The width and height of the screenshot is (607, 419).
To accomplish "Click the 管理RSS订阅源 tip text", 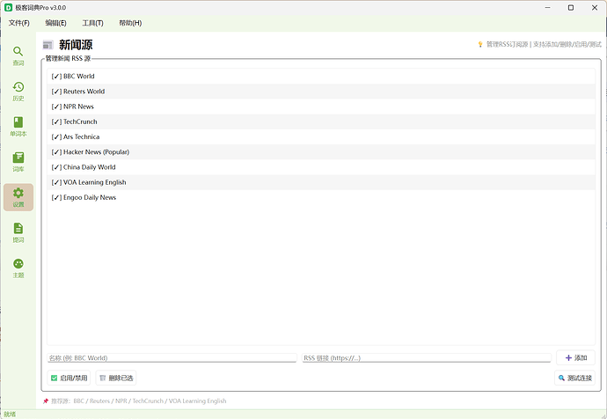I will pyautogui.click(x=544, y=45).
